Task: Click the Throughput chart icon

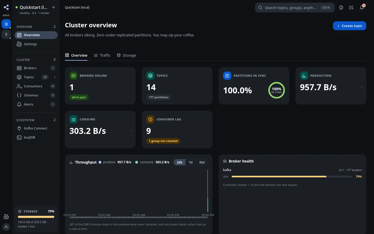Action: coord(71,162)
